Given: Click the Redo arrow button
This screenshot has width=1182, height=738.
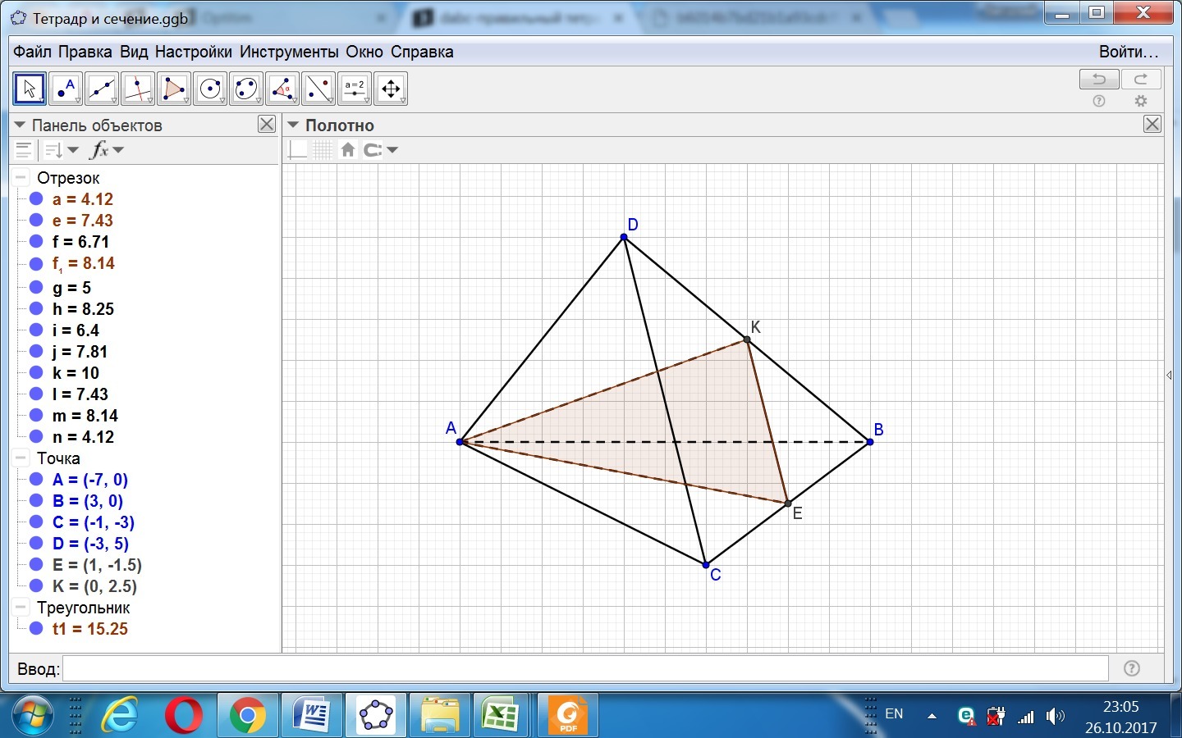Looking at the screenshot, I should (x=1141, y=80).
